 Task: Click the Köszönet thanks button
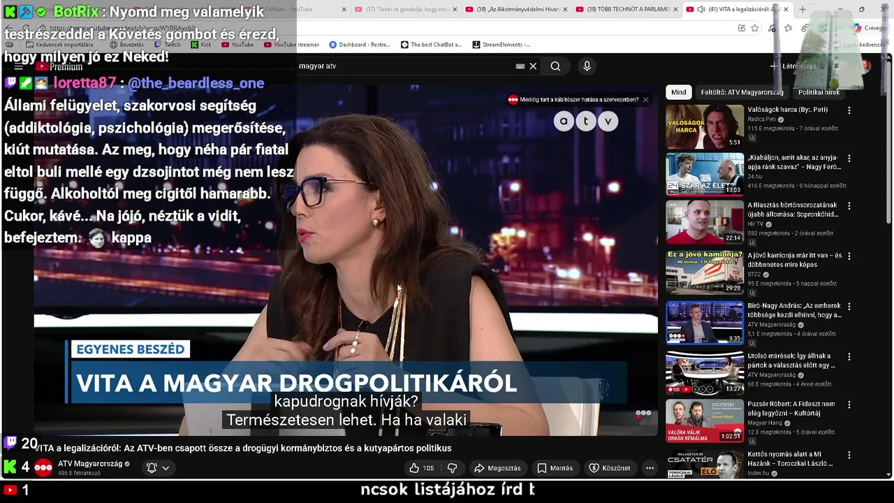click(610, 468)
